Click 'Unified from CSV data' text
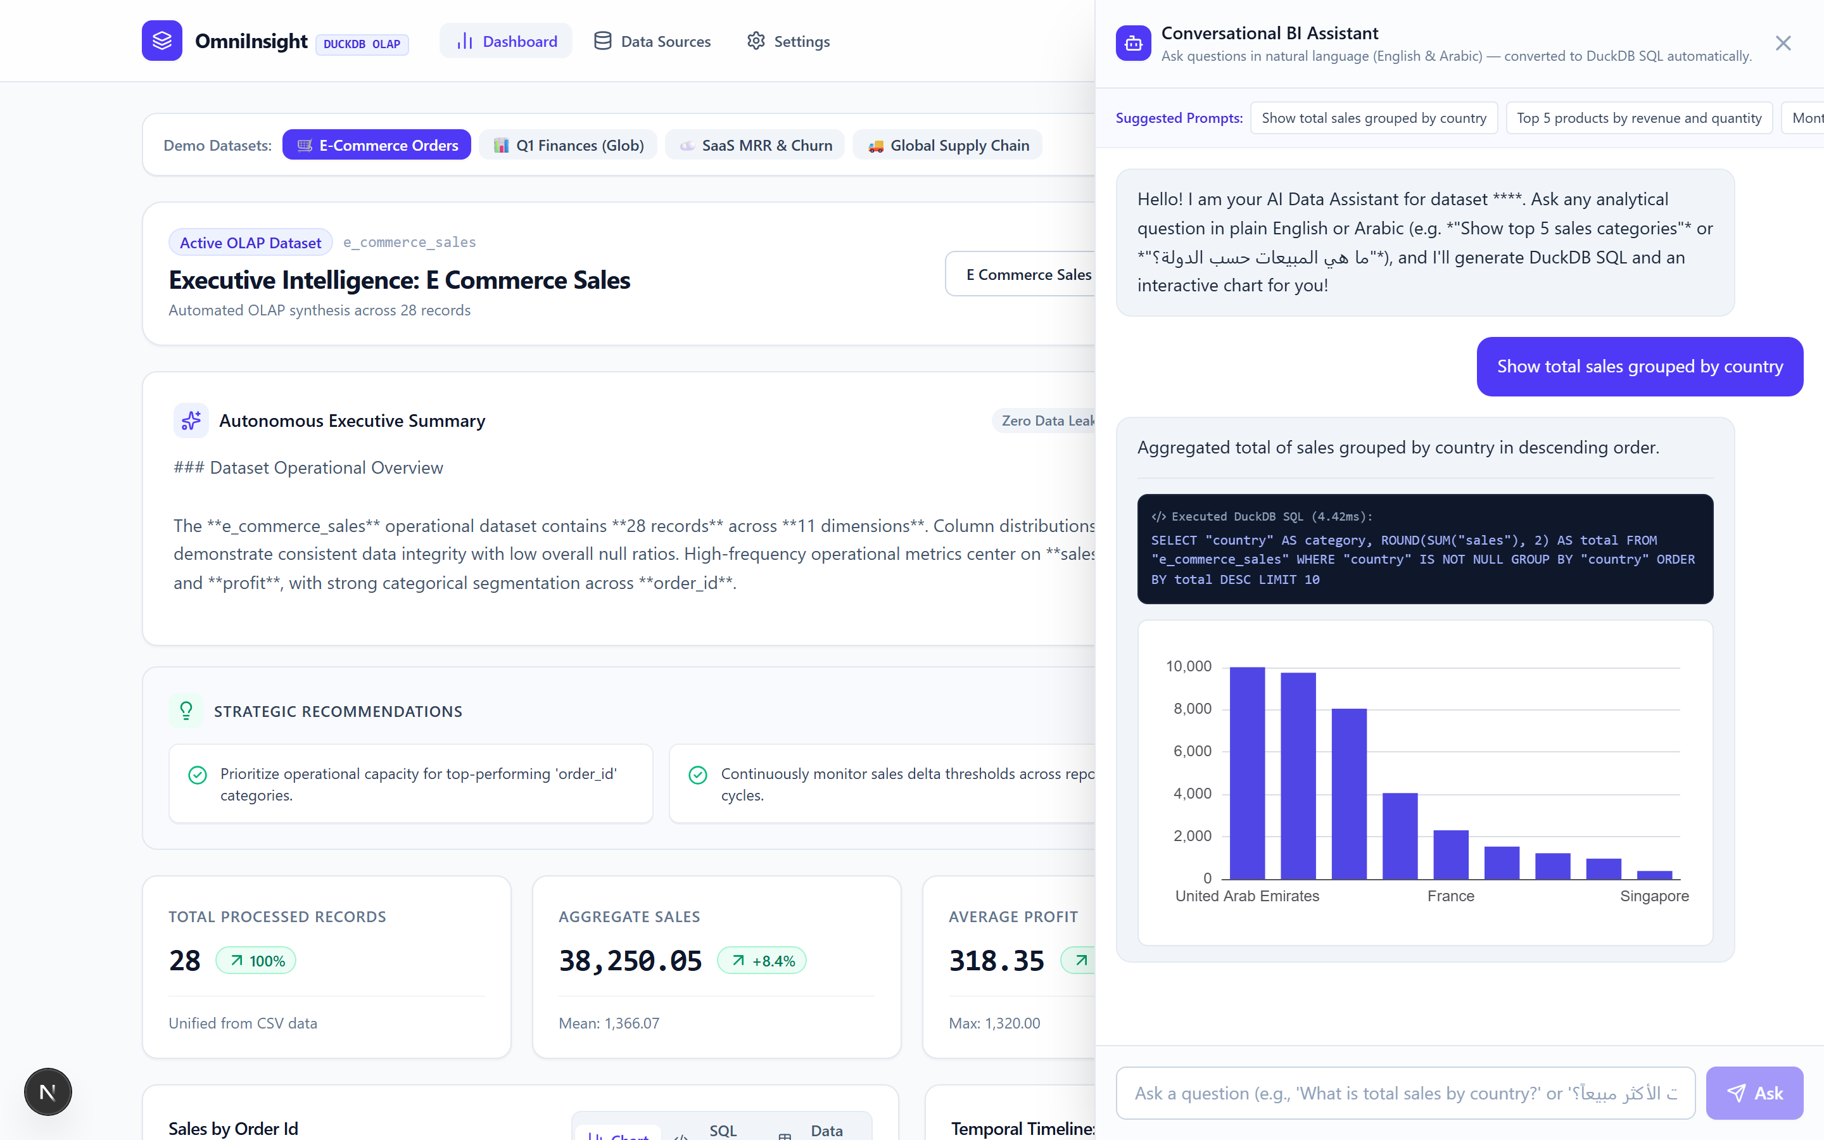The width and height of the screenshot is (1824, 1140). tap(243, 1023)
